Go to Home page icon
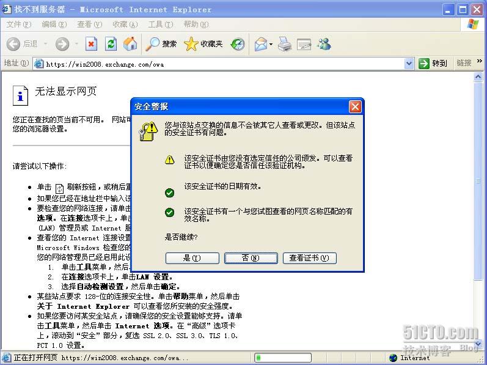Screen dimensions: 487x365 click(x=130, y=44)
